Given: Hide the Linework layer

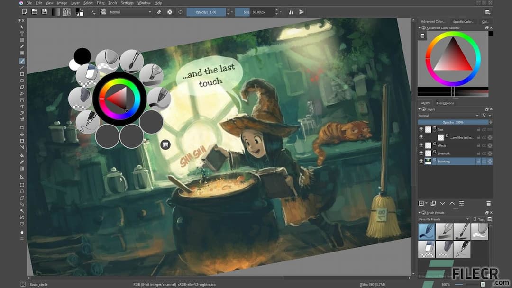Looking at the screenshot, I should tap(421, 153).
